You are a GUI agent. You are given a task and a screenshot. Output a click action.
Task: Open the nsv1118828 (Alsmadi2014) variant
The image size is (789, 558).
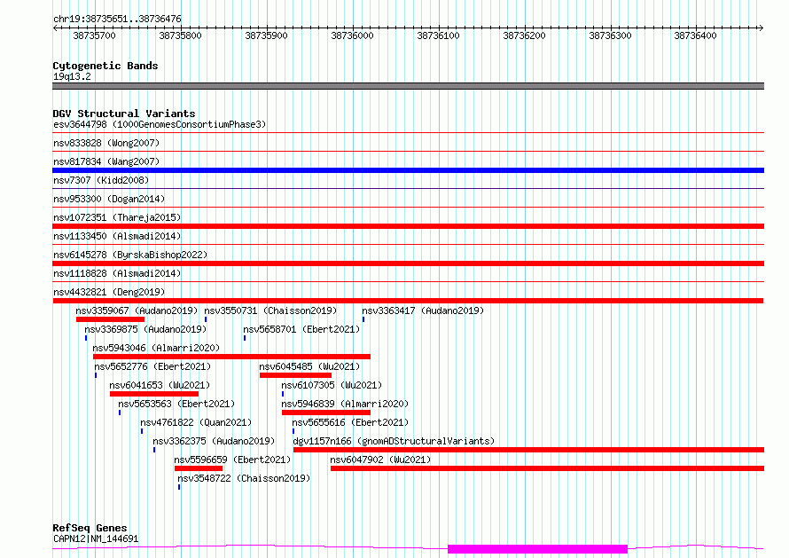coord(117,273)
